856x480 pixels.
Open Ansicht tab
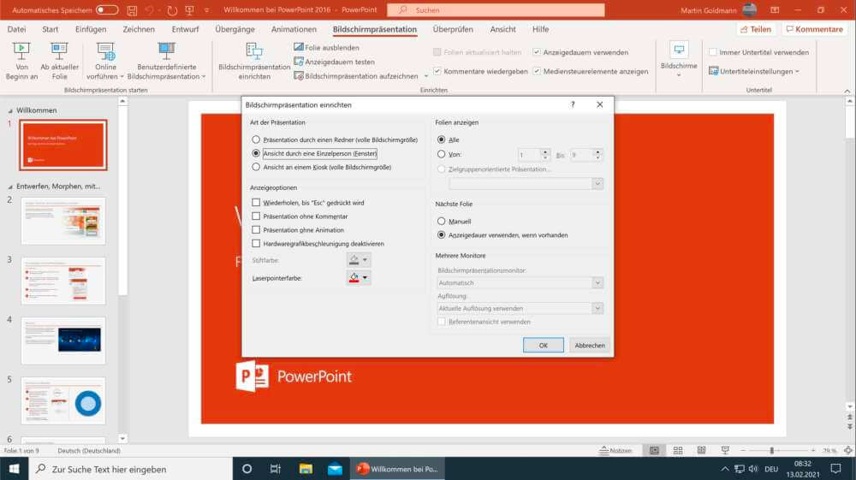tap(502, 29)
